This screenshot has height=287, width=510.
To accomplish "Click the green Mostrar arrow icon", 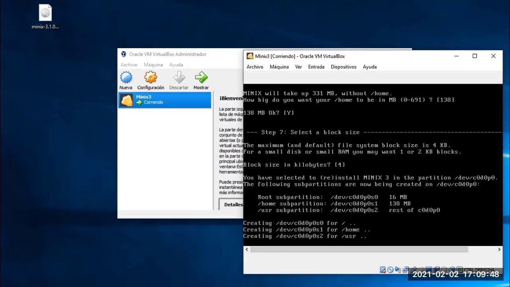I will click(x=201, y=77).
